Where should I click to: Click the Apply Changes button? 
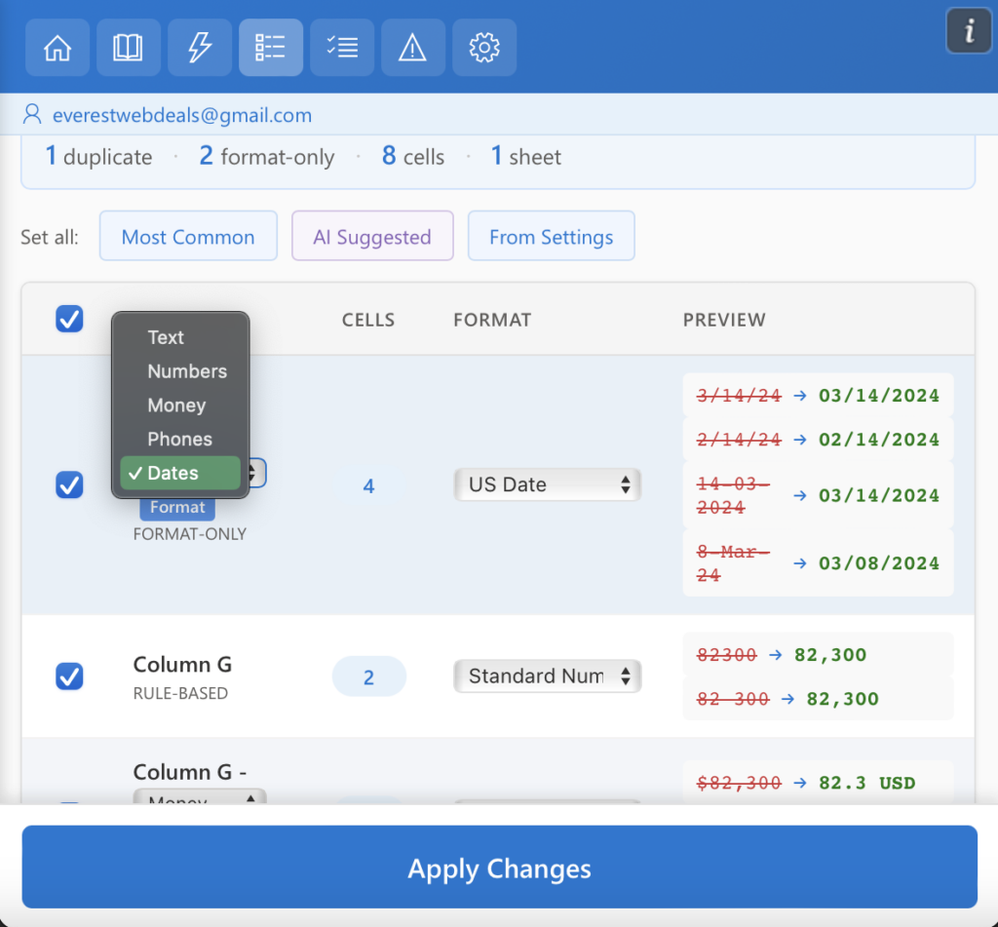click(x=499, y=868)
